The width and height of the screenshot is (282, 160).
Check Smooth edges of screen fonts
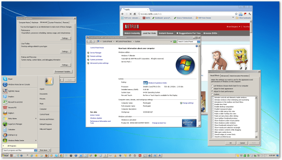click(213, 135)
